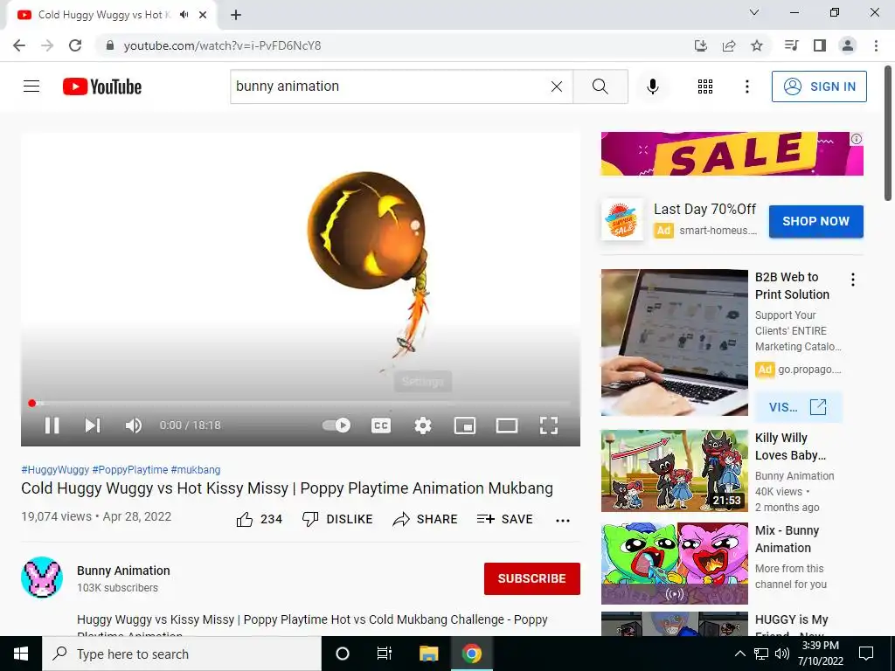Screen dimensions: 895x671
Task: Go back in the browser
Action: tap(19, 45)
